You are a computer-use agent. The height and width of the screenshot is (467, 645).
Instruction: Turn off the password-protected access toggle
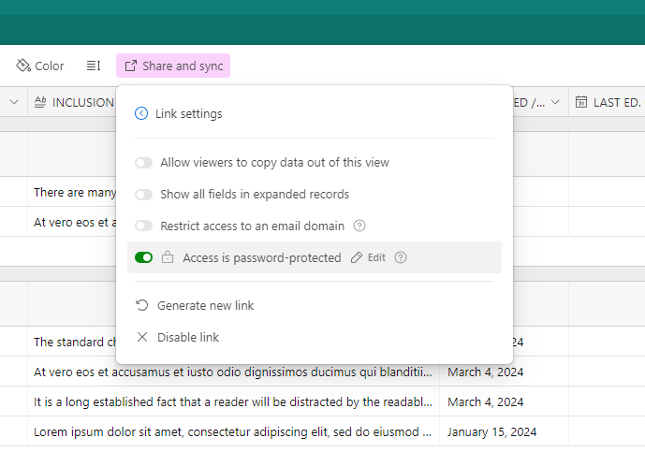coord(143,257)
